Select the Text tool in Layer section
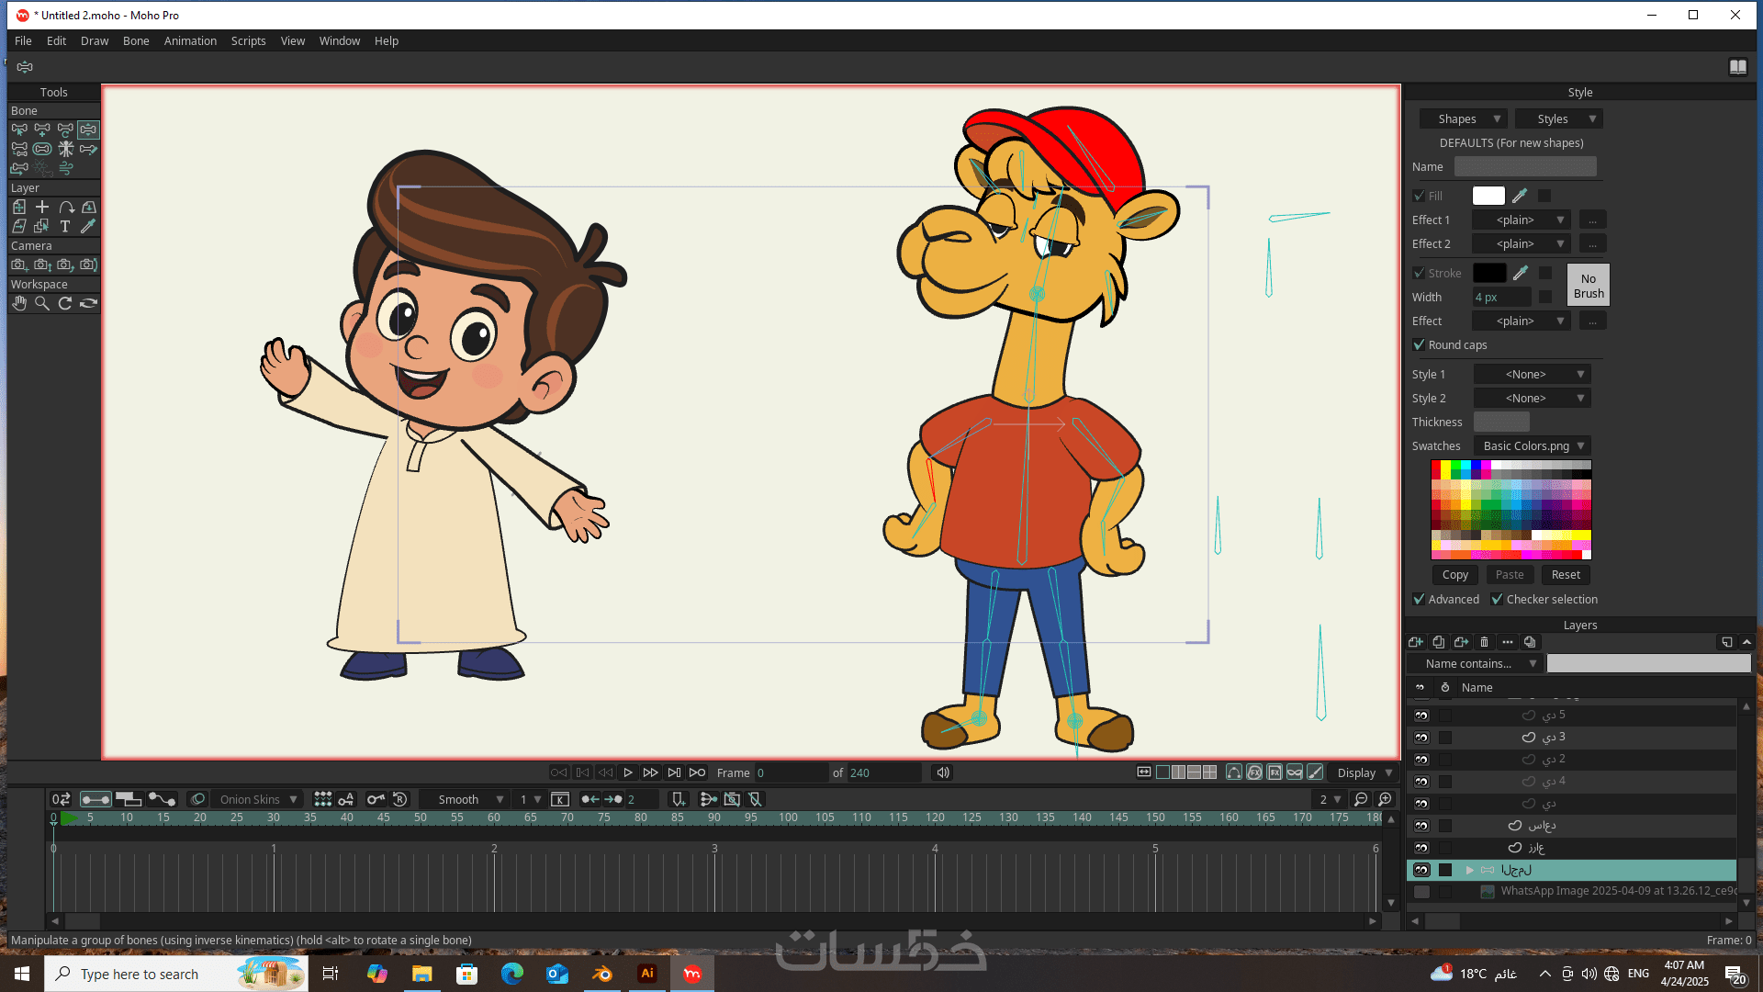 point(65,226)
